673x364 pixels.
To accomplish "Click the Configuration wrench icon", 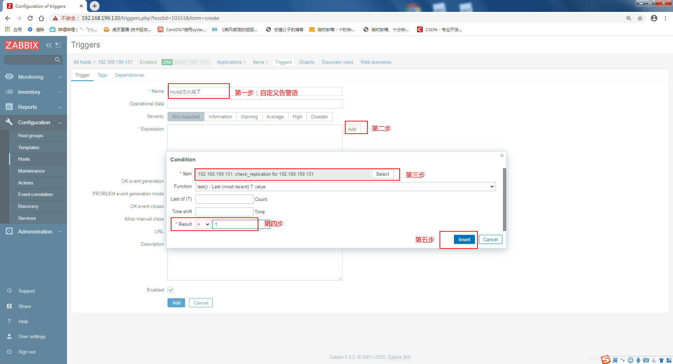I will tap(9, 122).
